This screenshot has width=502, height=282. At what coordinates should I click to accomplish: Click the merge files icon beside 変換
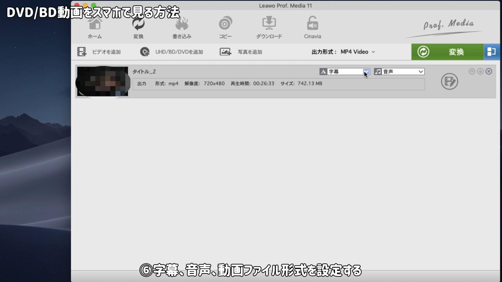click(x=492, y=52)
